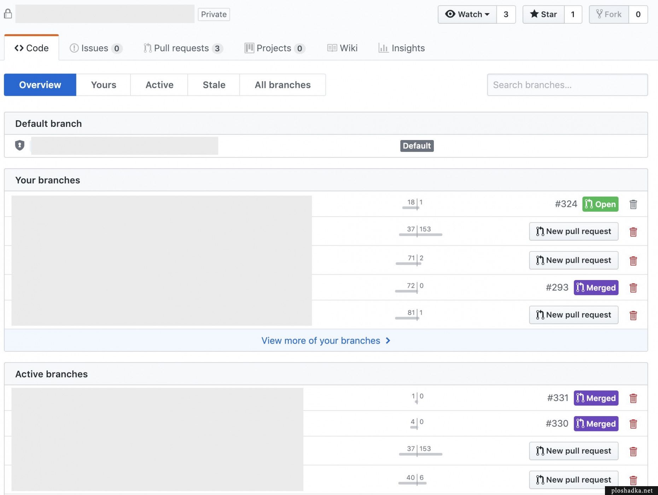The height and width of the screenshot is (495, 658).
Task: Click the lock icon beside the repository name
Action: point(8,13)
